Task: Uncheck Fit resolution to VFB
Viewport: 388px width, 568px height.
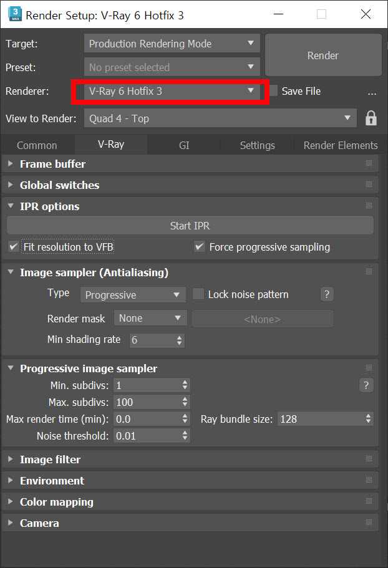Action: pyautogui.click(x=13, y=247)
